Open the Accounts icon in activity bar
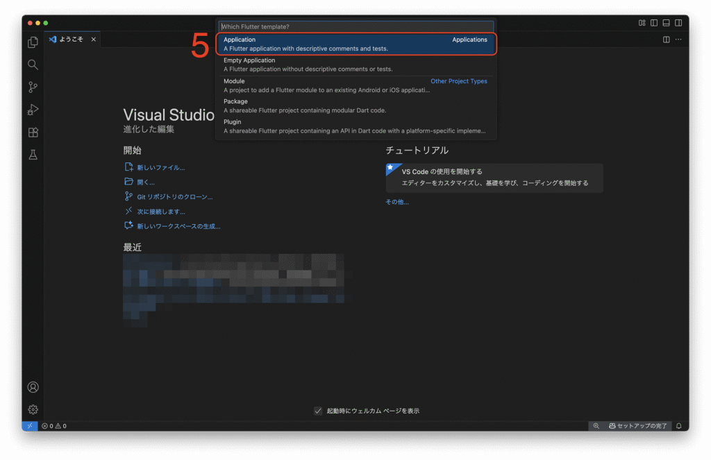Screen dimensions: 711x460 (33, 387)
